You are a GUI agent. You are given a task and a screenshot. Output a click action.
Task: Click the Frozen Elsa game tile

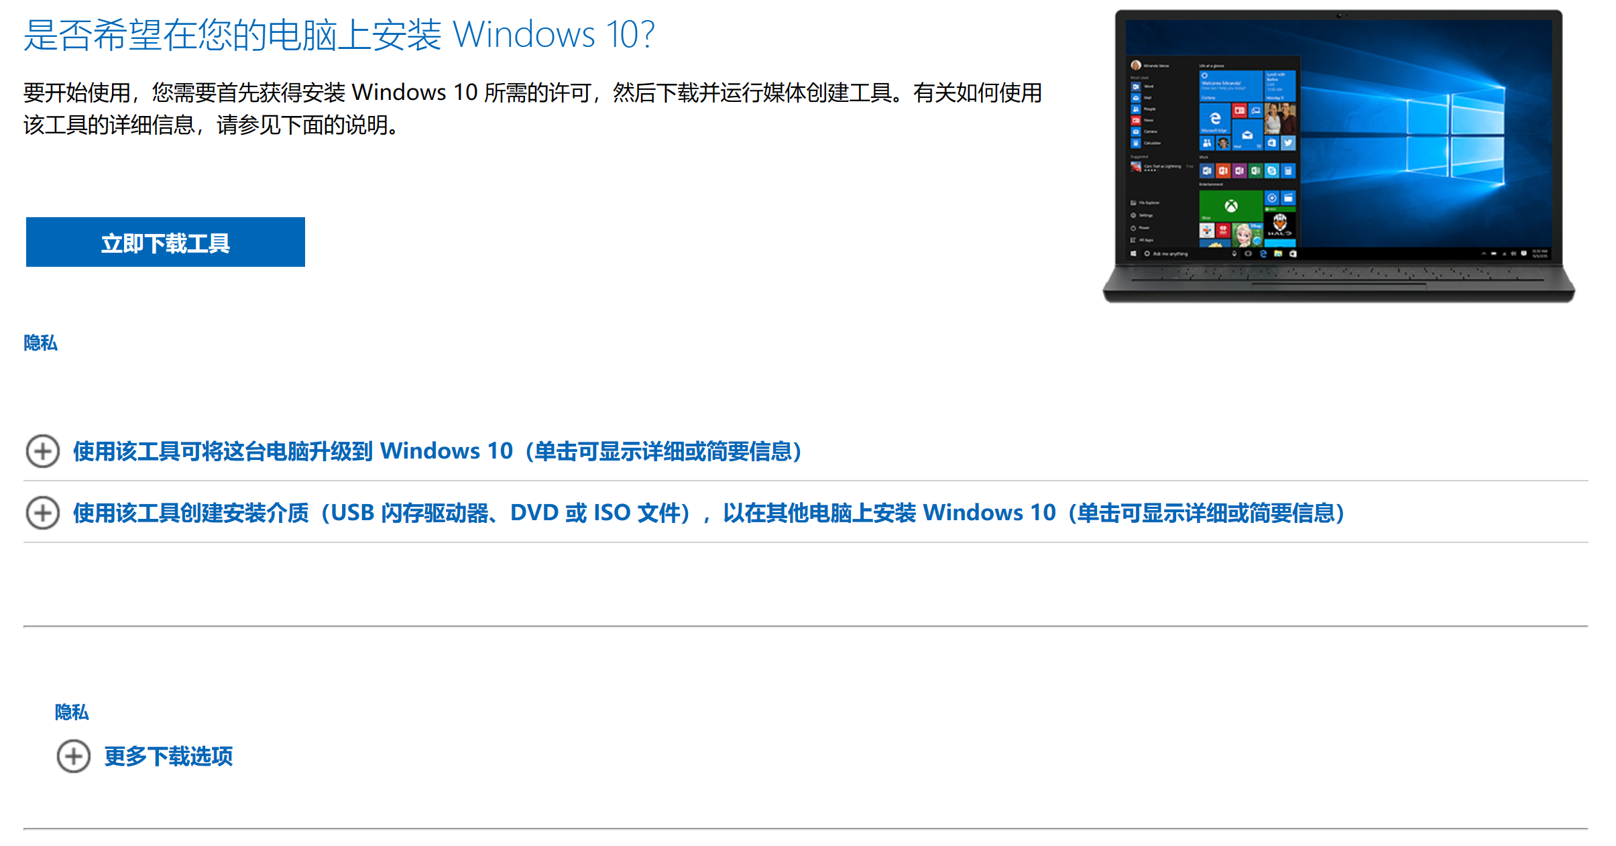1248,235
